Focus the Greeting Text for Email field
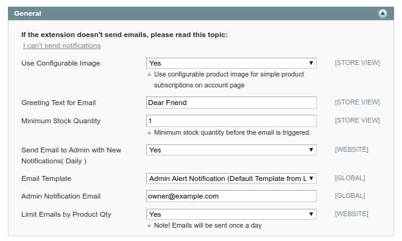Viewport: 402px width, 241px height. coord(231,103)
